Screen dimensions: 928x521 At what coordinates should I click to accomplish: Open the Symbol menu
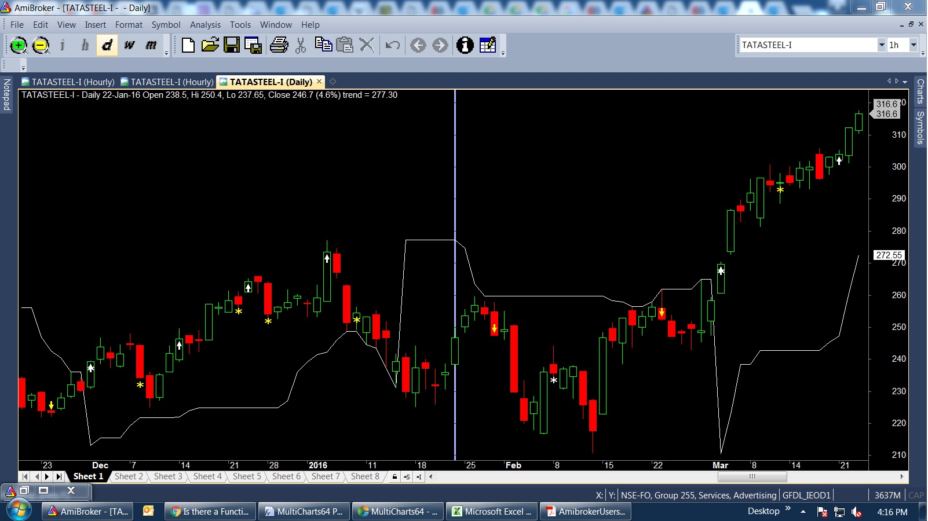[166, 25]
